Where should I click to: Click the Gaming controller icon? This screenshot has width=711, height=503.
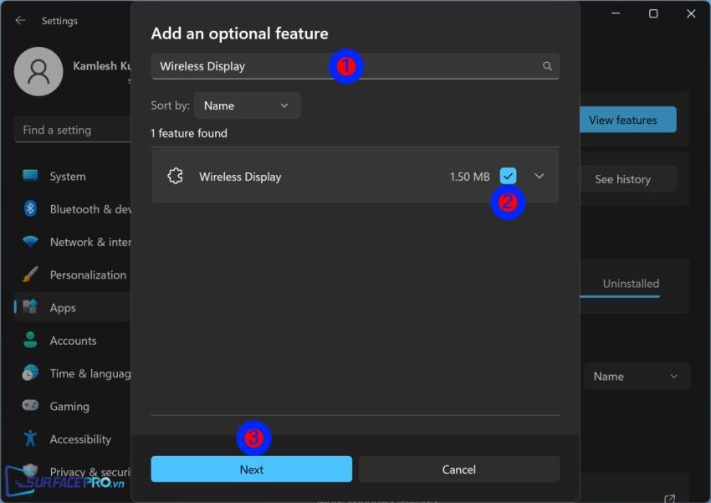click(31, 406)
